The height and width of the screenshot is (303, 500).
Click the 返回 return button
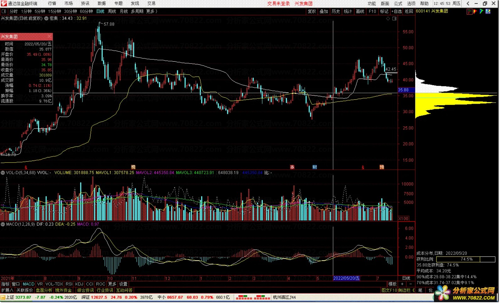coord(409,11)
